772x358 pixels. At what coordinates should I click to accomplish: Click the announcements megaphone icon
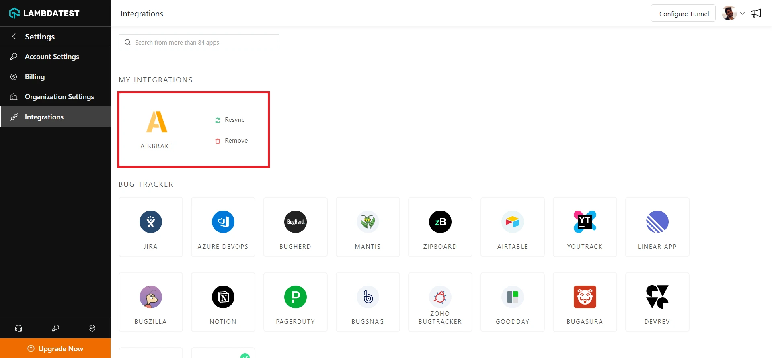[756, 13]
